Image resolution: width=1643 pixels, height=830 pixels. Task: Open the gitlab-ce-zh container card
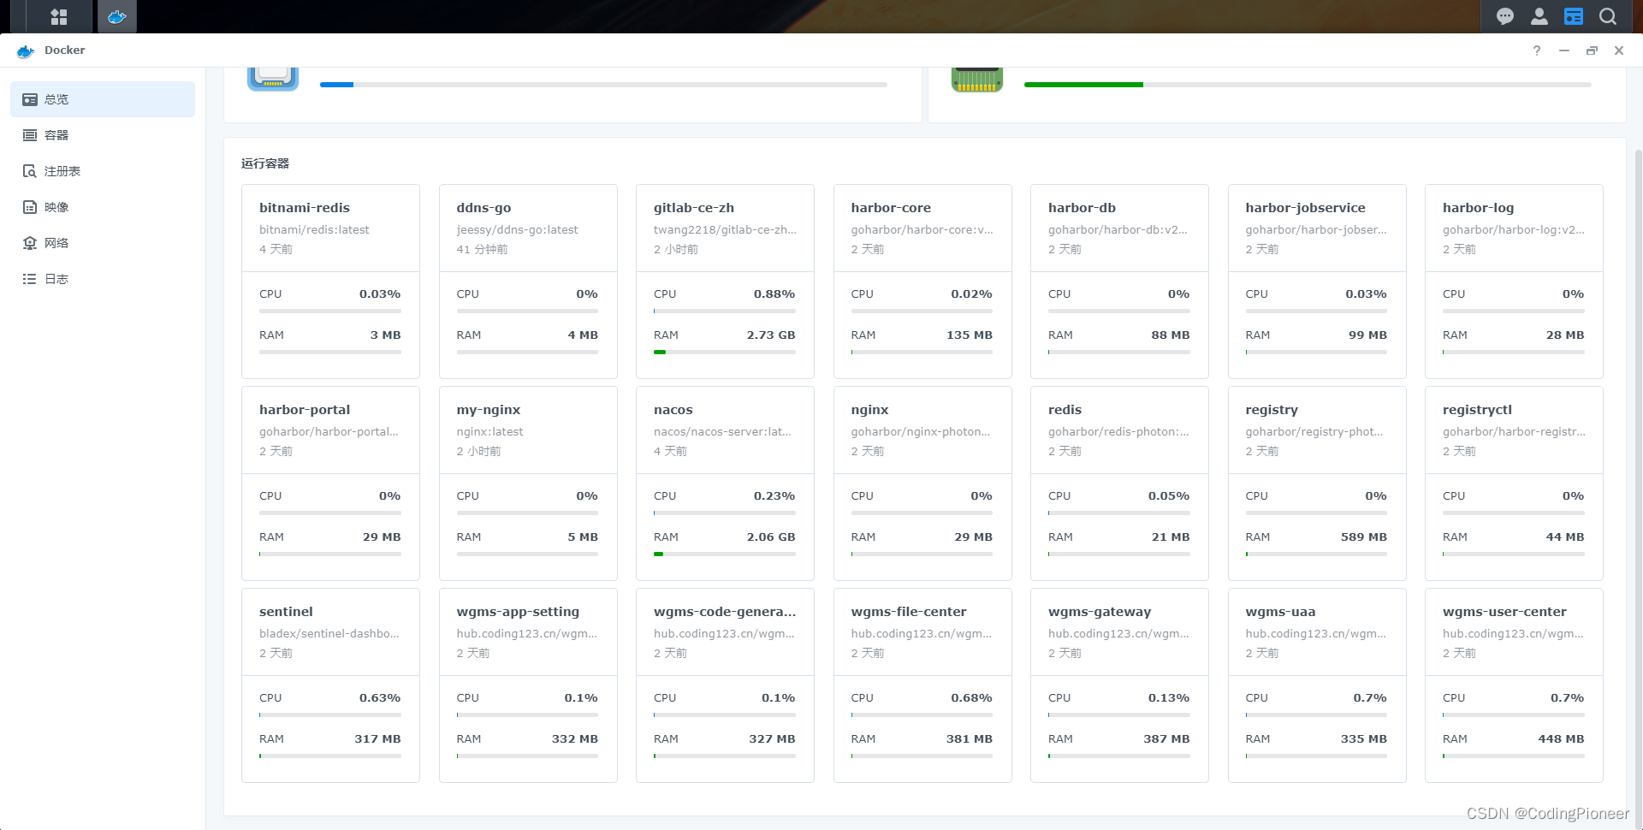click(x=725, y=282)
